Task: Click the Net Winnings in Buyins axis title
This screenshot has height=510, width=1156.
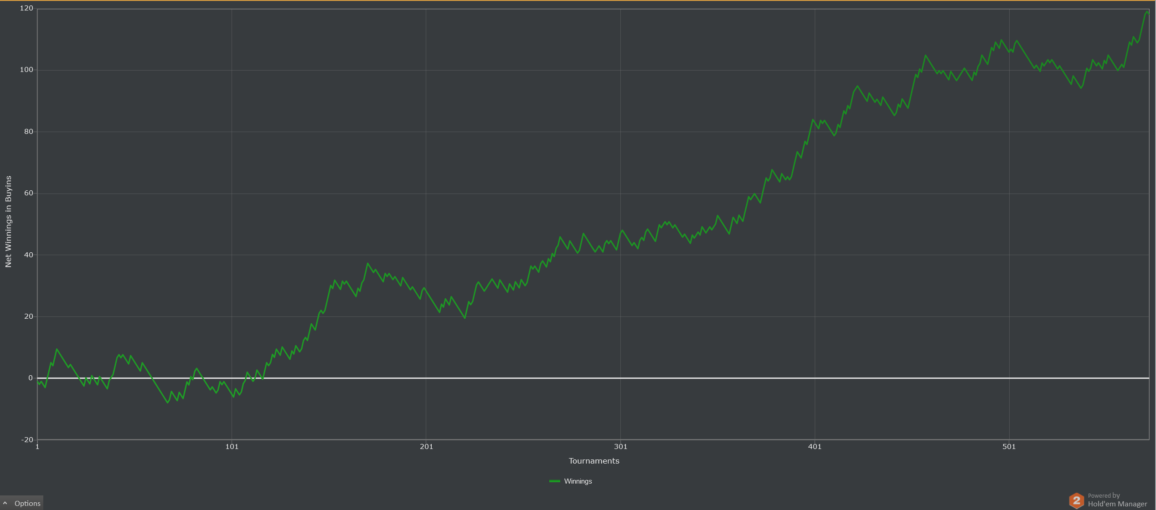Action: 8,222
